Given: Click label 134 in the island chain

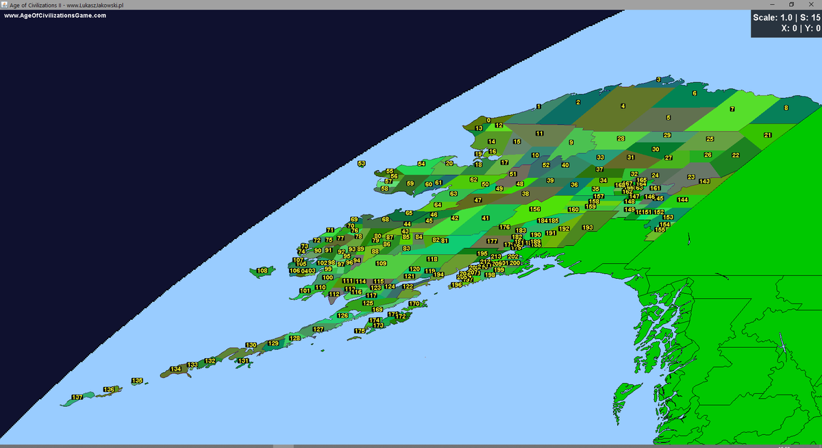Looking at the screenshot, I should pyautogui.click(x=176, y=369).
